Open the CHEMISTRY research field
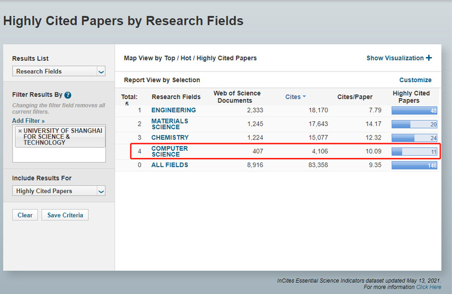The height and width of the screenshot is (294, 452). click(x=170, y=138)
